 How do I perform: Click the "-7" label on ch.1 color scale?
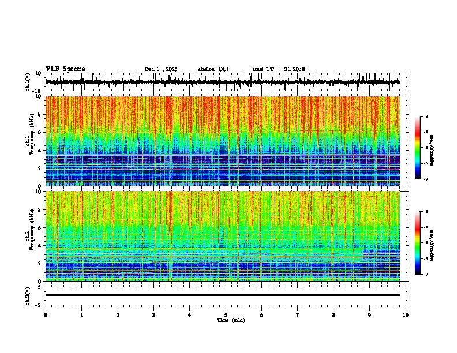pyautogui.click(x=425, y=179)
